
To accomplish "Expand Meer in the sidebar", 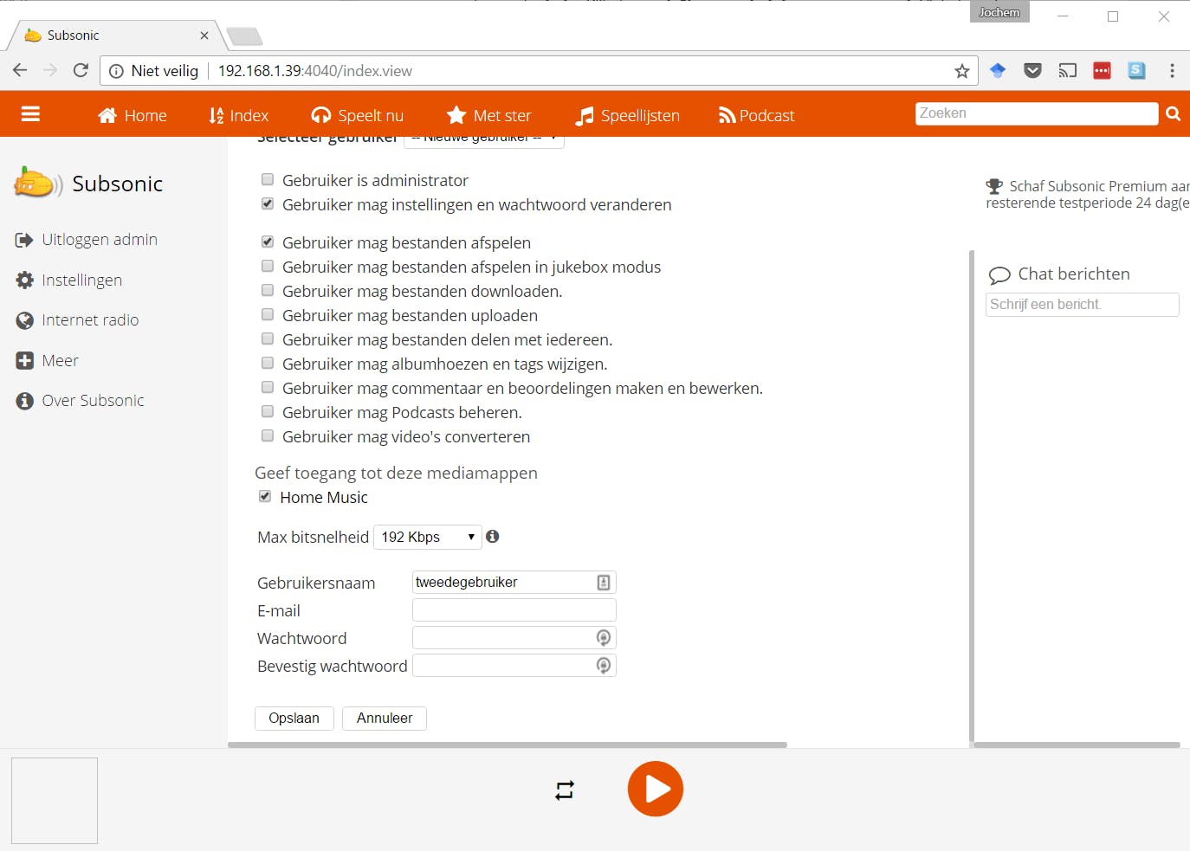I will 48,361.
